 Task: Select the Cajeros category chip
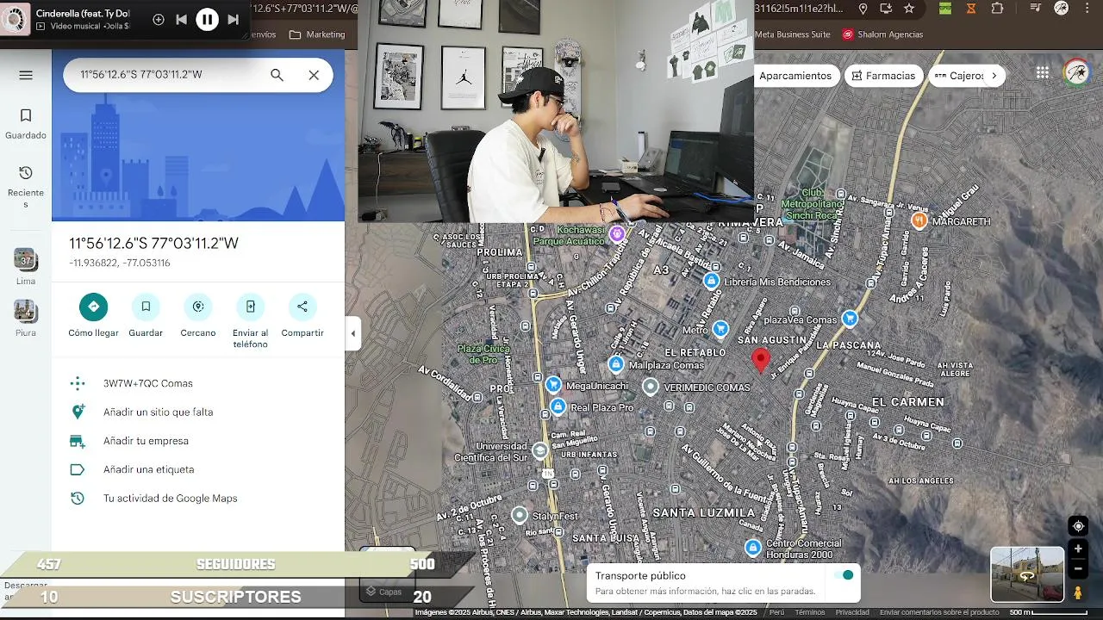[958, 76]
